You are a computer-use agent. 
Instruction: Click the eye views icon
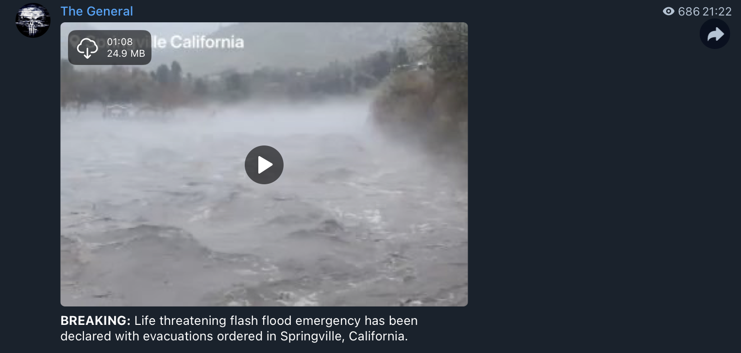click(x=669, y=11)
